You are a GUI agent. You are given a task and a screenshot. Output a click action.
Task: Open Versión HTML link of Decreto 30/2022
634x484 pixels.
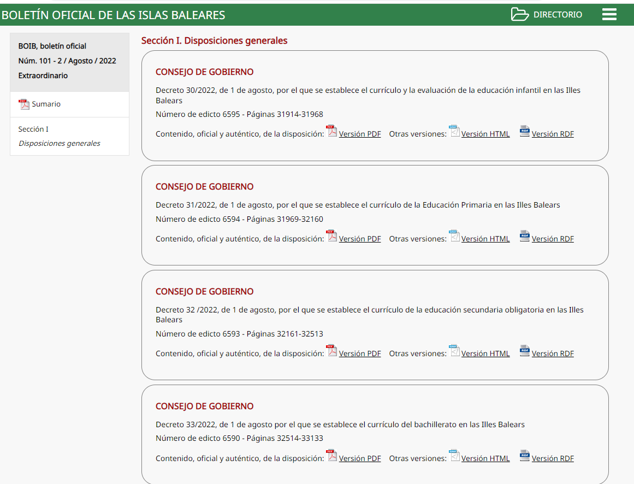485,134
